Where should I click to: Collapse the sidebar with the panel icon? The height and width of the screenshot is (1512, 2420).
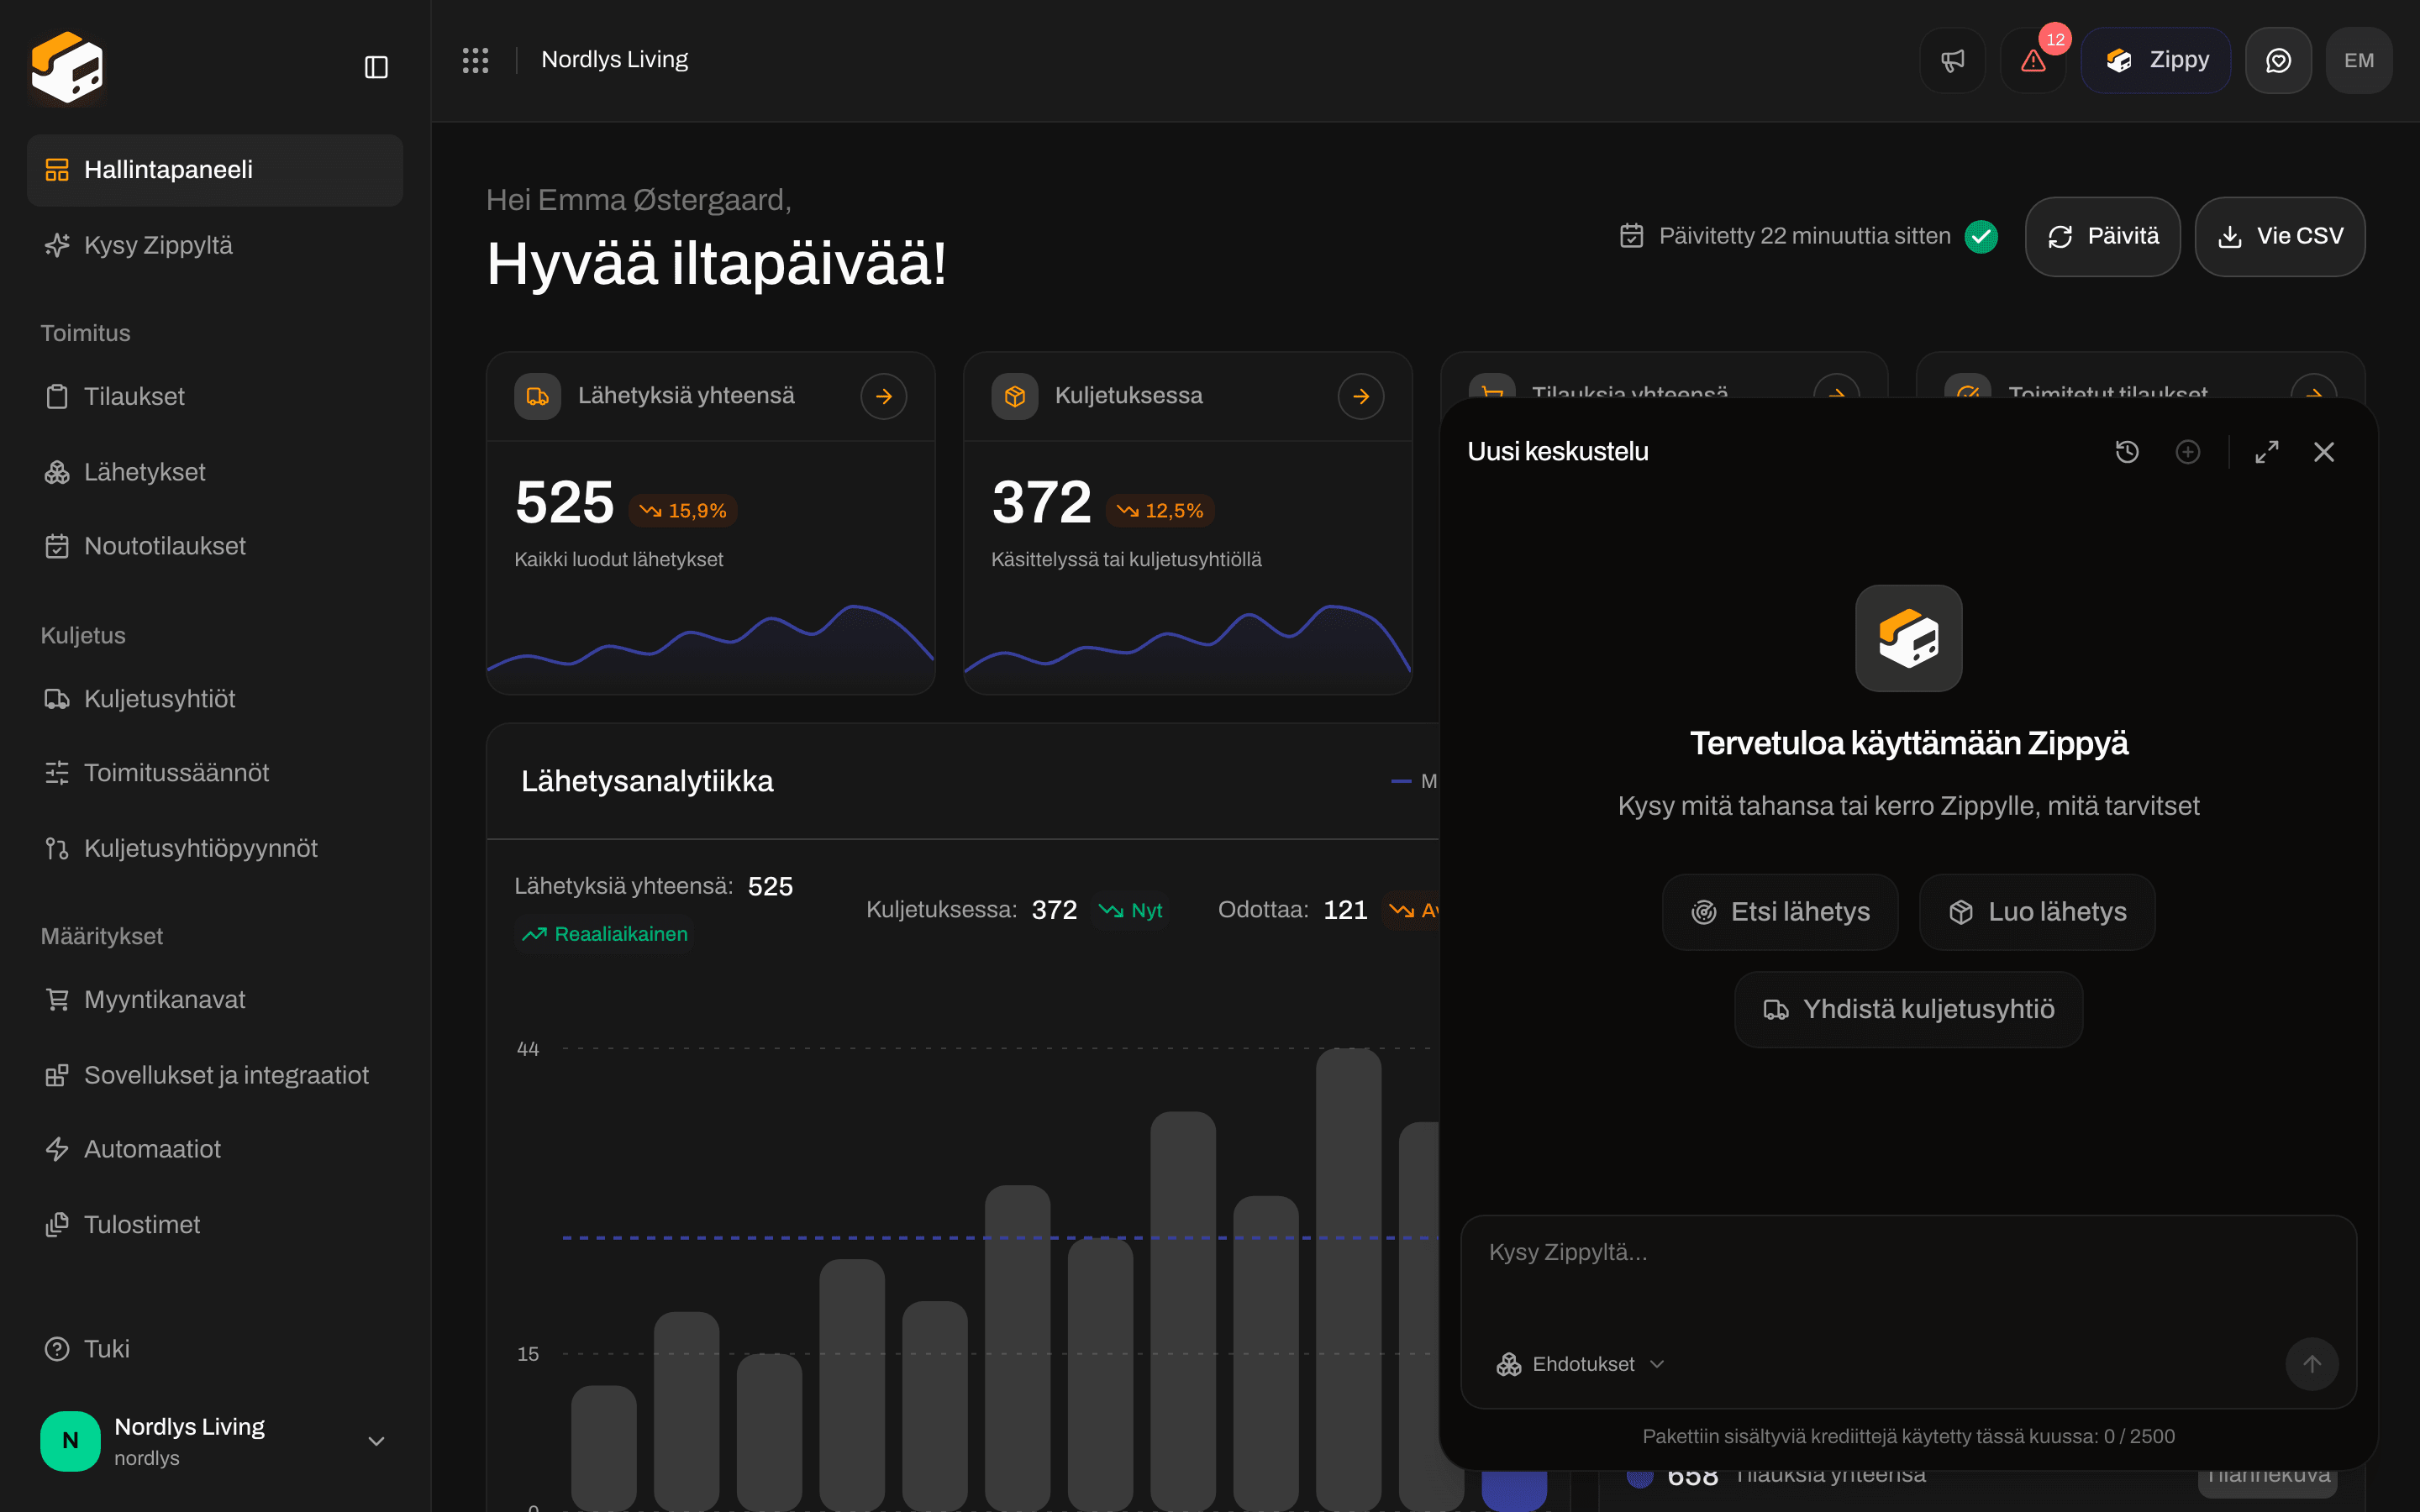(376, 67)
